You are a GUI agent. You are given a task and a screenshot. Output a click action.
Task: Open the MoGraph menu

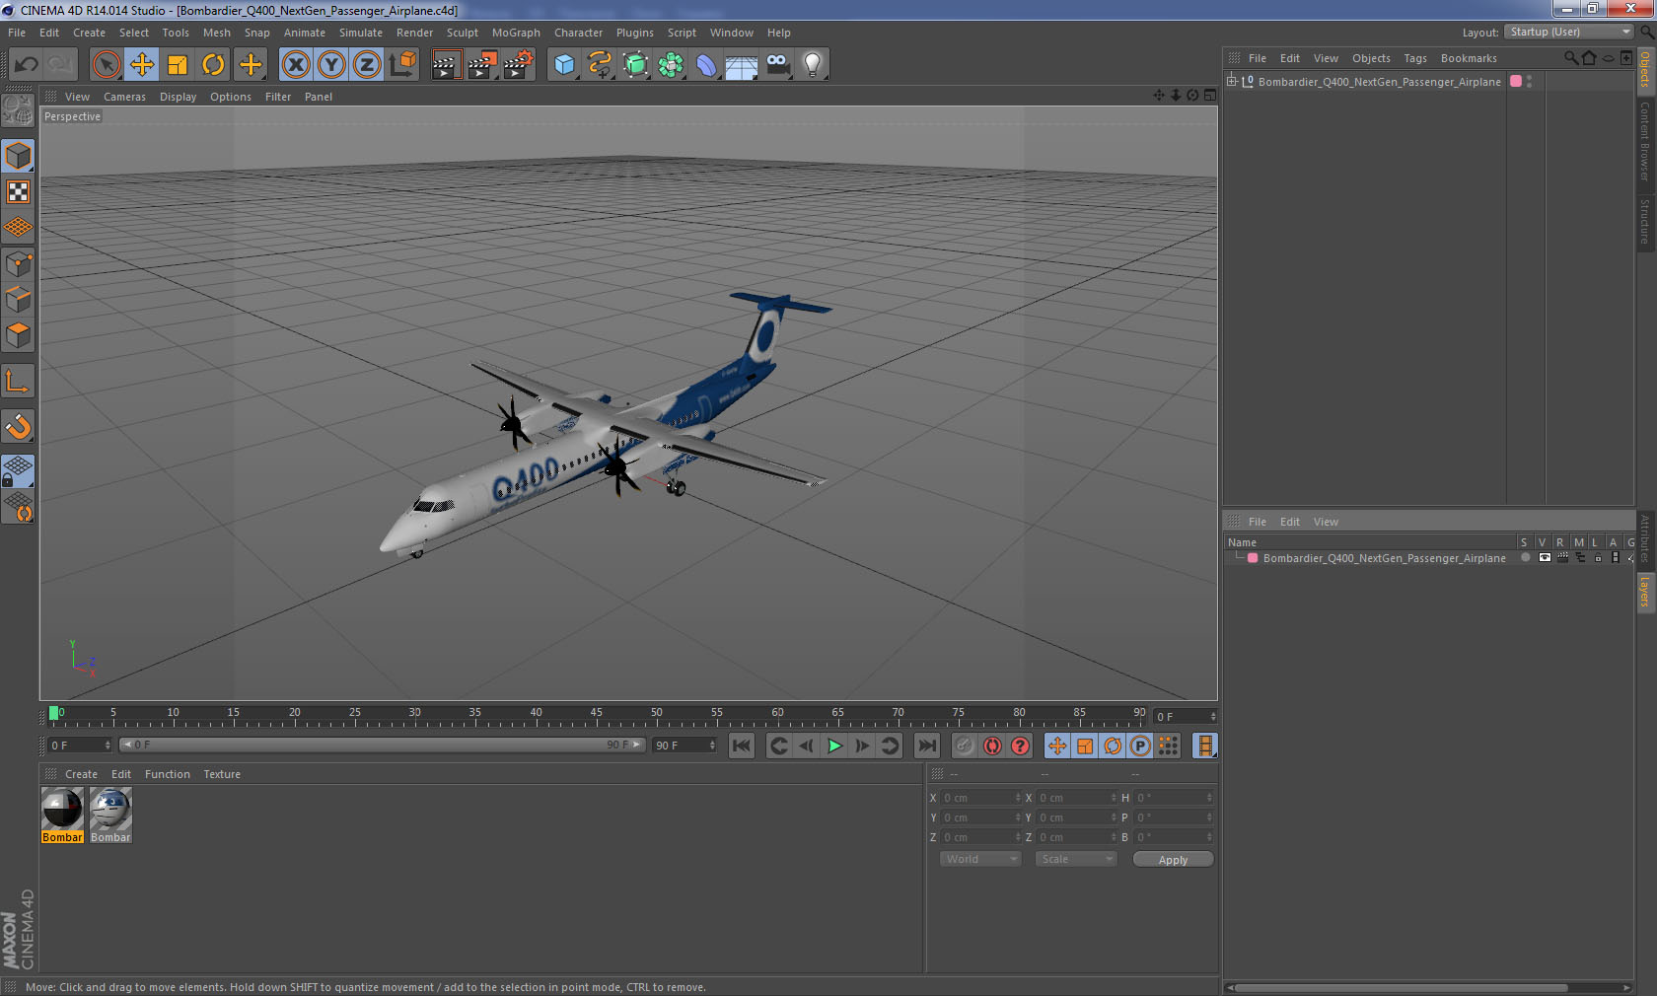[x=516, y=33]
